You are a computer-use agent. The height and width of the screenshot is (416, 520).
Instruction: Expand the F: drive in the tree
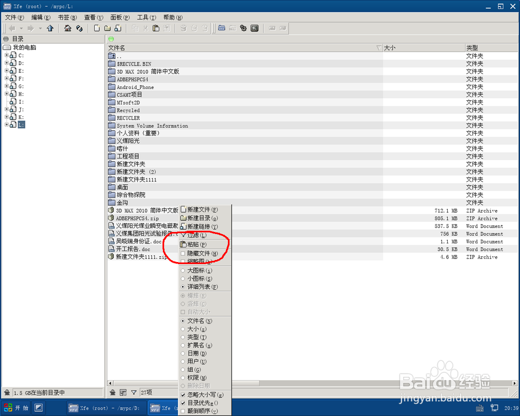7,79
